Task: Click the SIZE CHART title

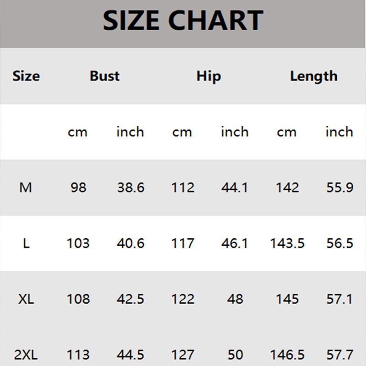Action: point(183,21)
